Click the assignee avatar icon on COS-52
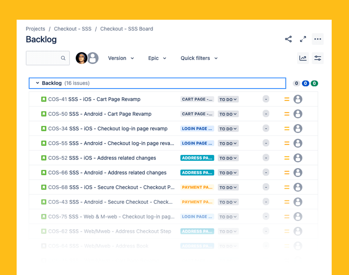Viewport: 349px width, 275px height. point(298,158)
